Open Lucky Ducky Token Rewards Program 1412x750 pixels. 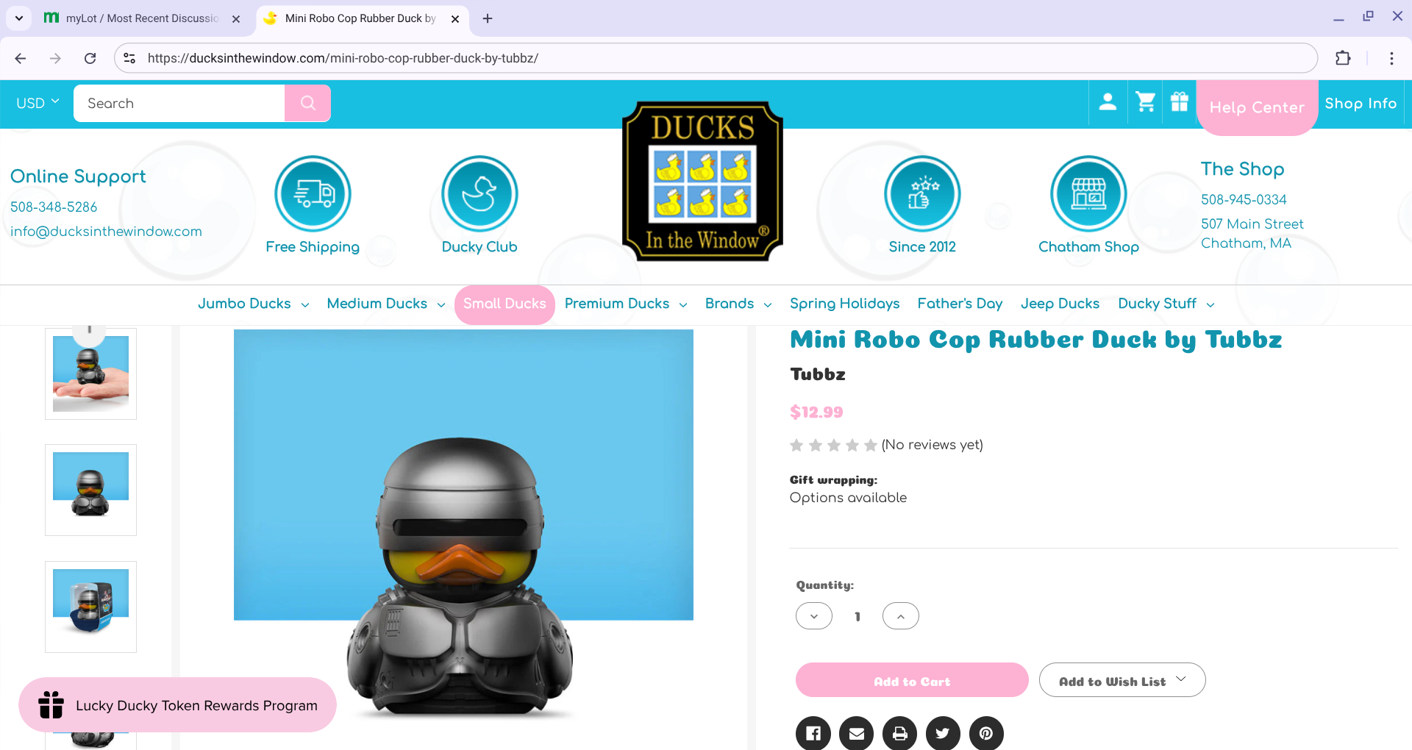tap(177, 705)
